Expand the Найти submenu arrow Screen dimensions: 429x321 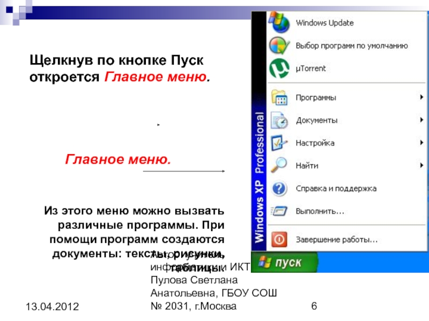(x=421, y=165)
